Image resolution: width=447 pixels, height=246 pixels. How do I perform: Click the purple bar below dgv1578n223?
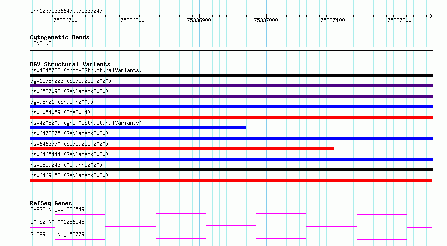click(231, 86)
